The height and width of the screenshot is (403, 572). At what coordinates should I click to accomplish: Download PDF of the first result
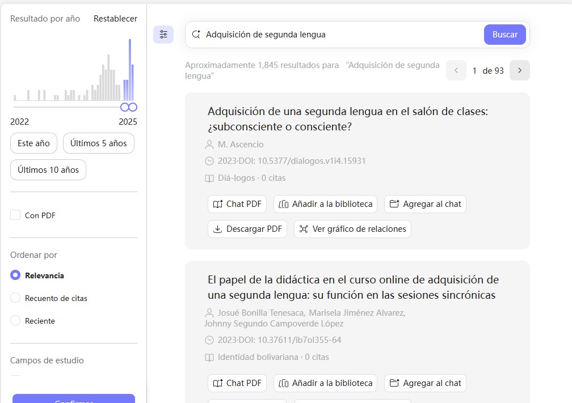tap(247, 229)
